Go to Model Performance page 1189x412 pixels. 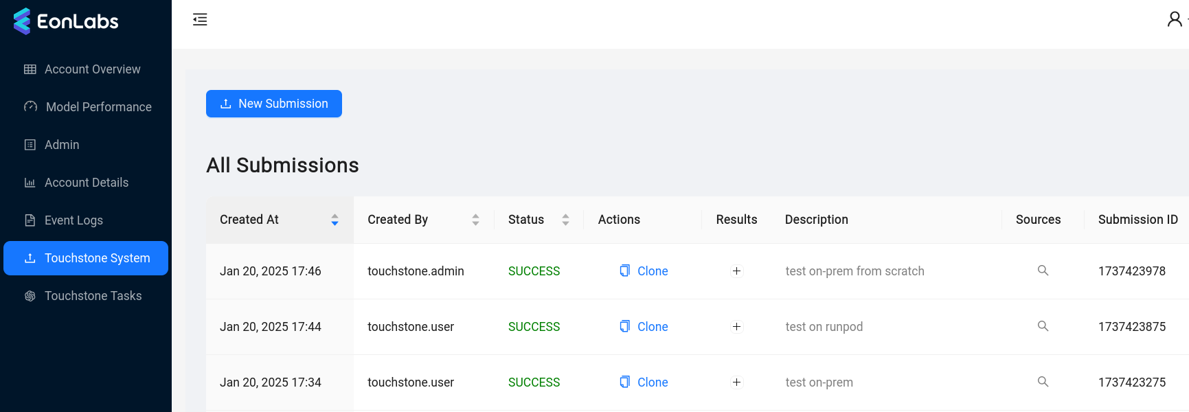(x=98, y=107)
